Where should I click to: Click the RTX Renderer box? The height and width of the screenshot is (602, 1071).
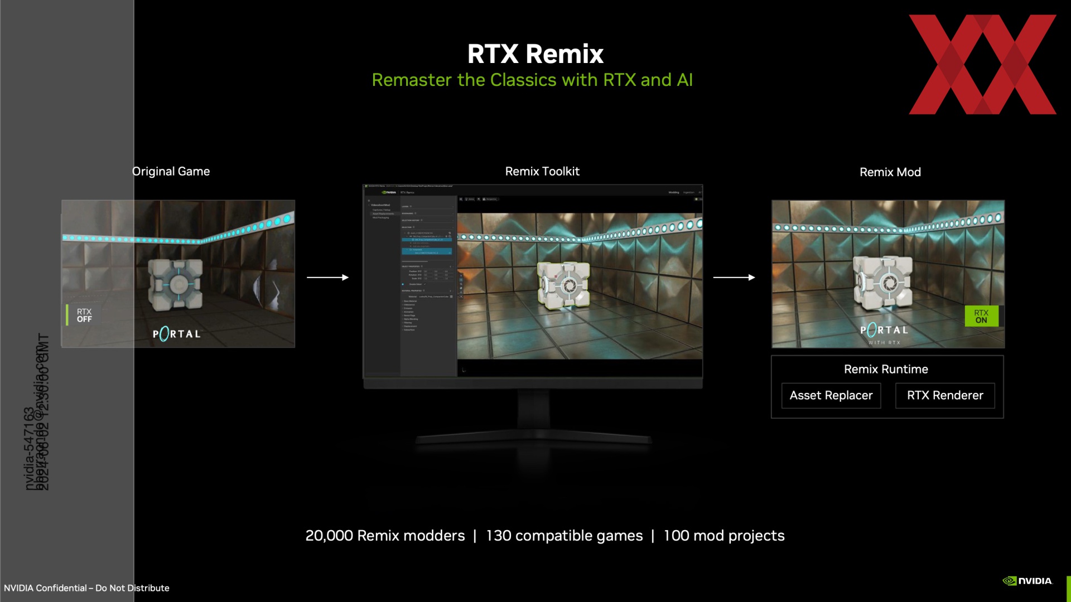pyautogui.click(x=945, y=395)
